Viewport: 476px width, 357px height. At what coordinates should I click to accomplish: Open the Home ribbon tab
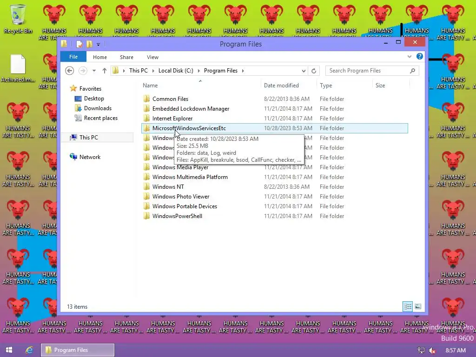(100, 57)
